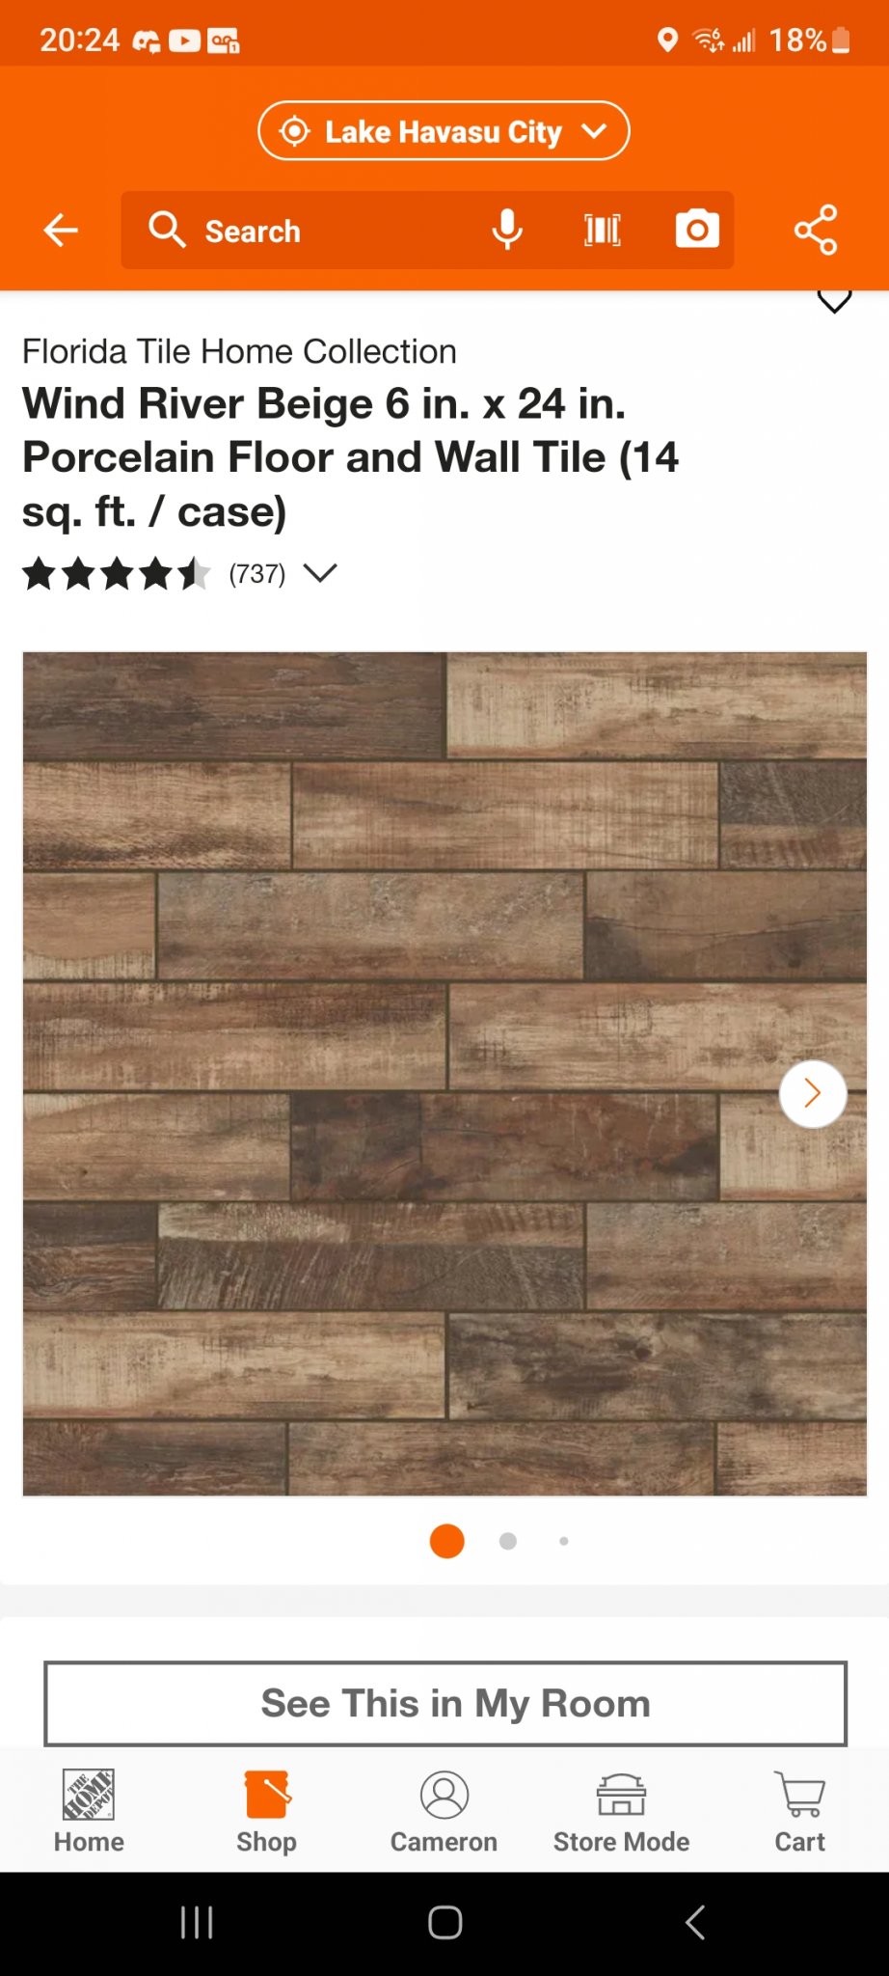Start voice search with microphone icon

tap(507, 231)
